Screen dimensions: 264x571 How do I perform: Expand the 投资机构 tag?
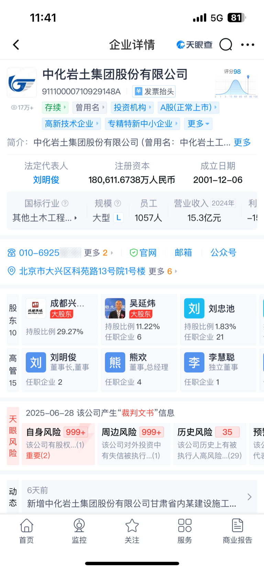pos(132,107)
